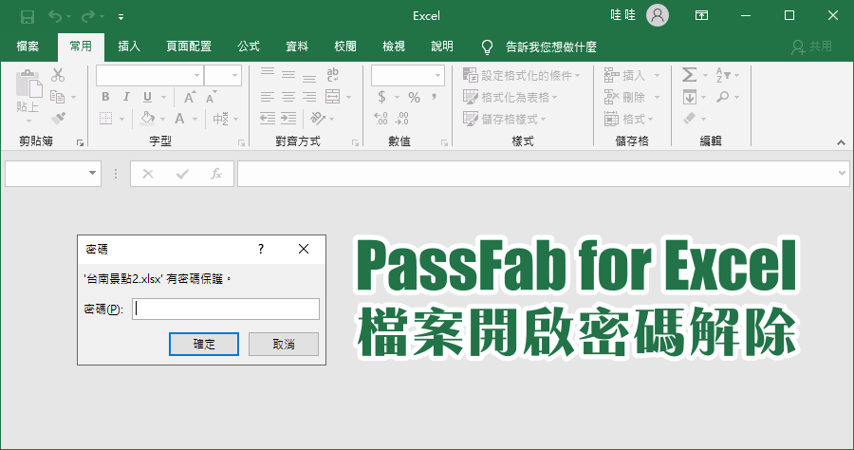
Task: Click Increase Font Size icon
Action: click(x=190, y=97)
